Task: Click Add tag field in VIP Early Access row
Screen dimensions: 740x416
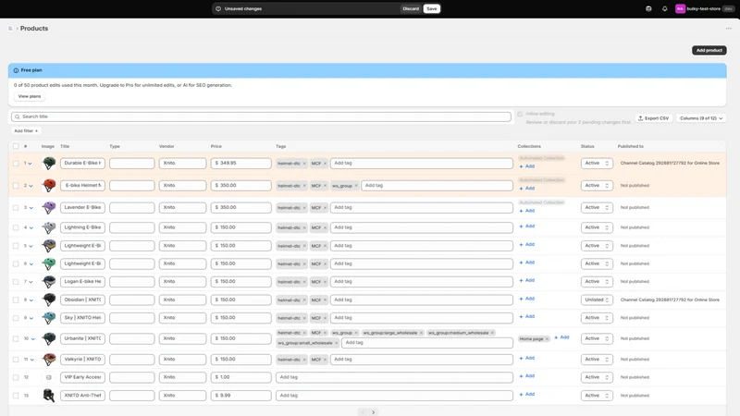Action: pos(395,377)
